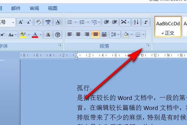The image size is (187, 125).
Task: Clear formatting with the eraser icon
Action: [x=38, y=22]
